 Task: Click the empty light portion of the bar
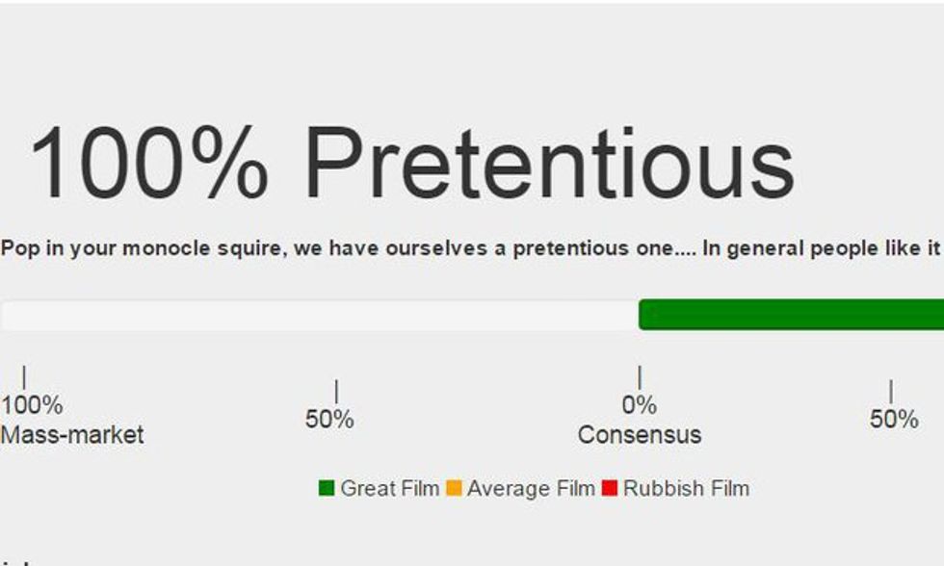[x=318, y=315]
